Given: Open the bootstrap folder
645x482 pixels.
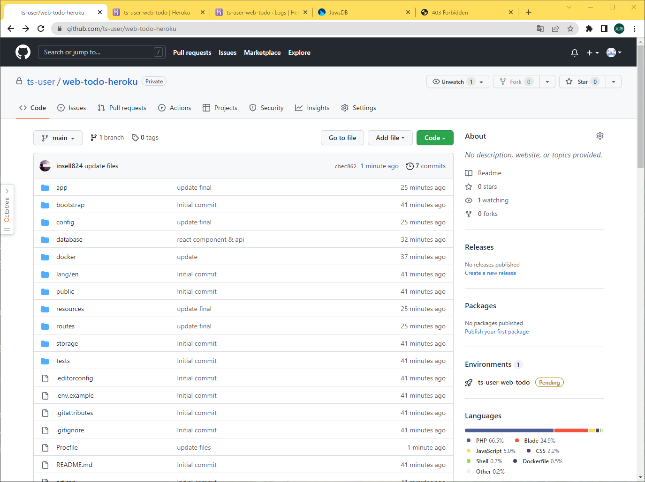Looking at the screenshot, I should (x=70, y=205).
